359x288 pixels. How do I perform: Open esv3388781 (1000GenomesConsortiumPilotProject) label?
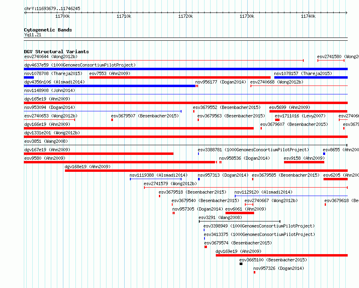pyautogui.click(x=253, y=150)
